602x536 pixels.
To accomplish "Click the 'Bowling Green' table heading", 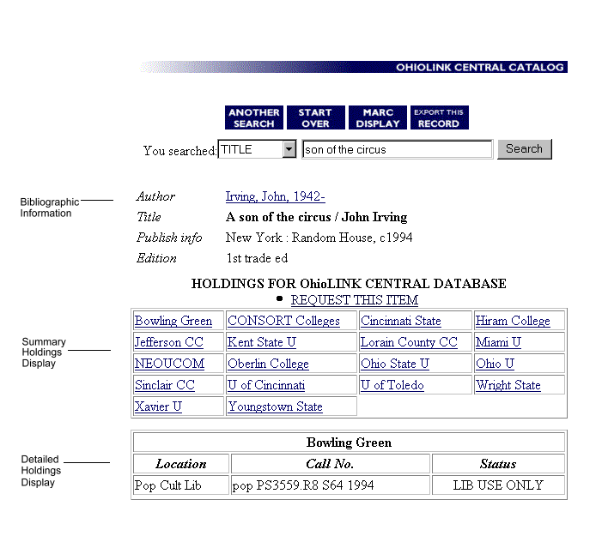I will tap(349, 443).
